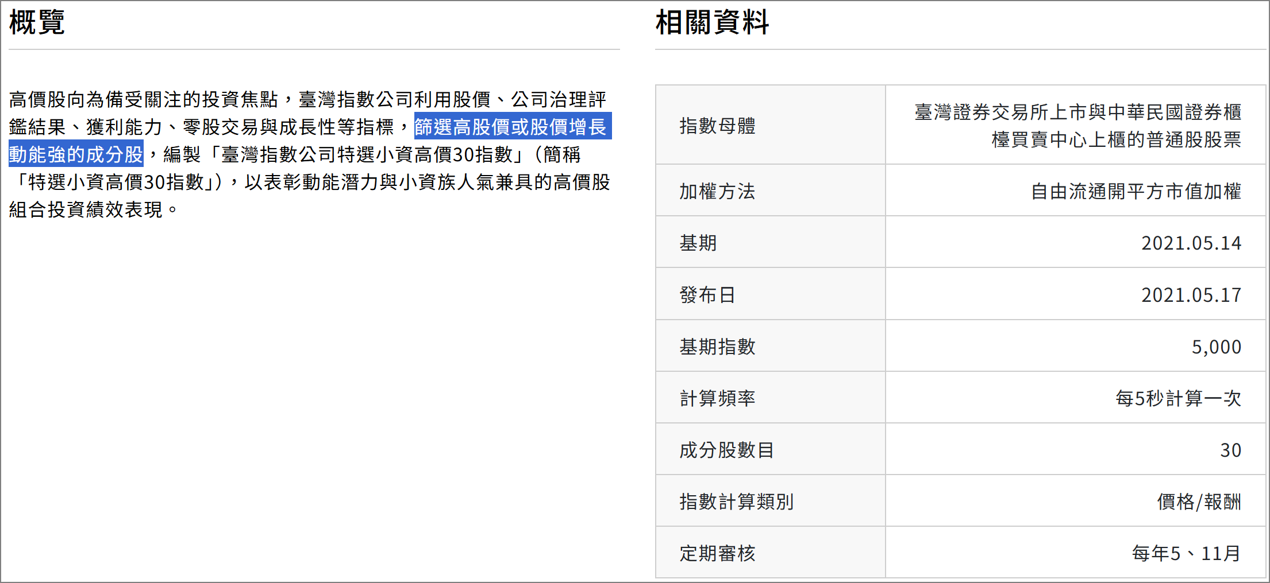
Task: Click the text 組合投資績效表現
Action: pyautogui.click(x=86, y=209)
